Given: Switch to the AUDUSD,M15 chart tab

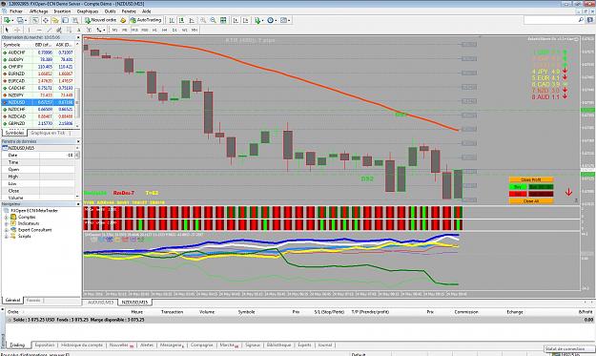Looking at the screenshot, I should [101, 302].
